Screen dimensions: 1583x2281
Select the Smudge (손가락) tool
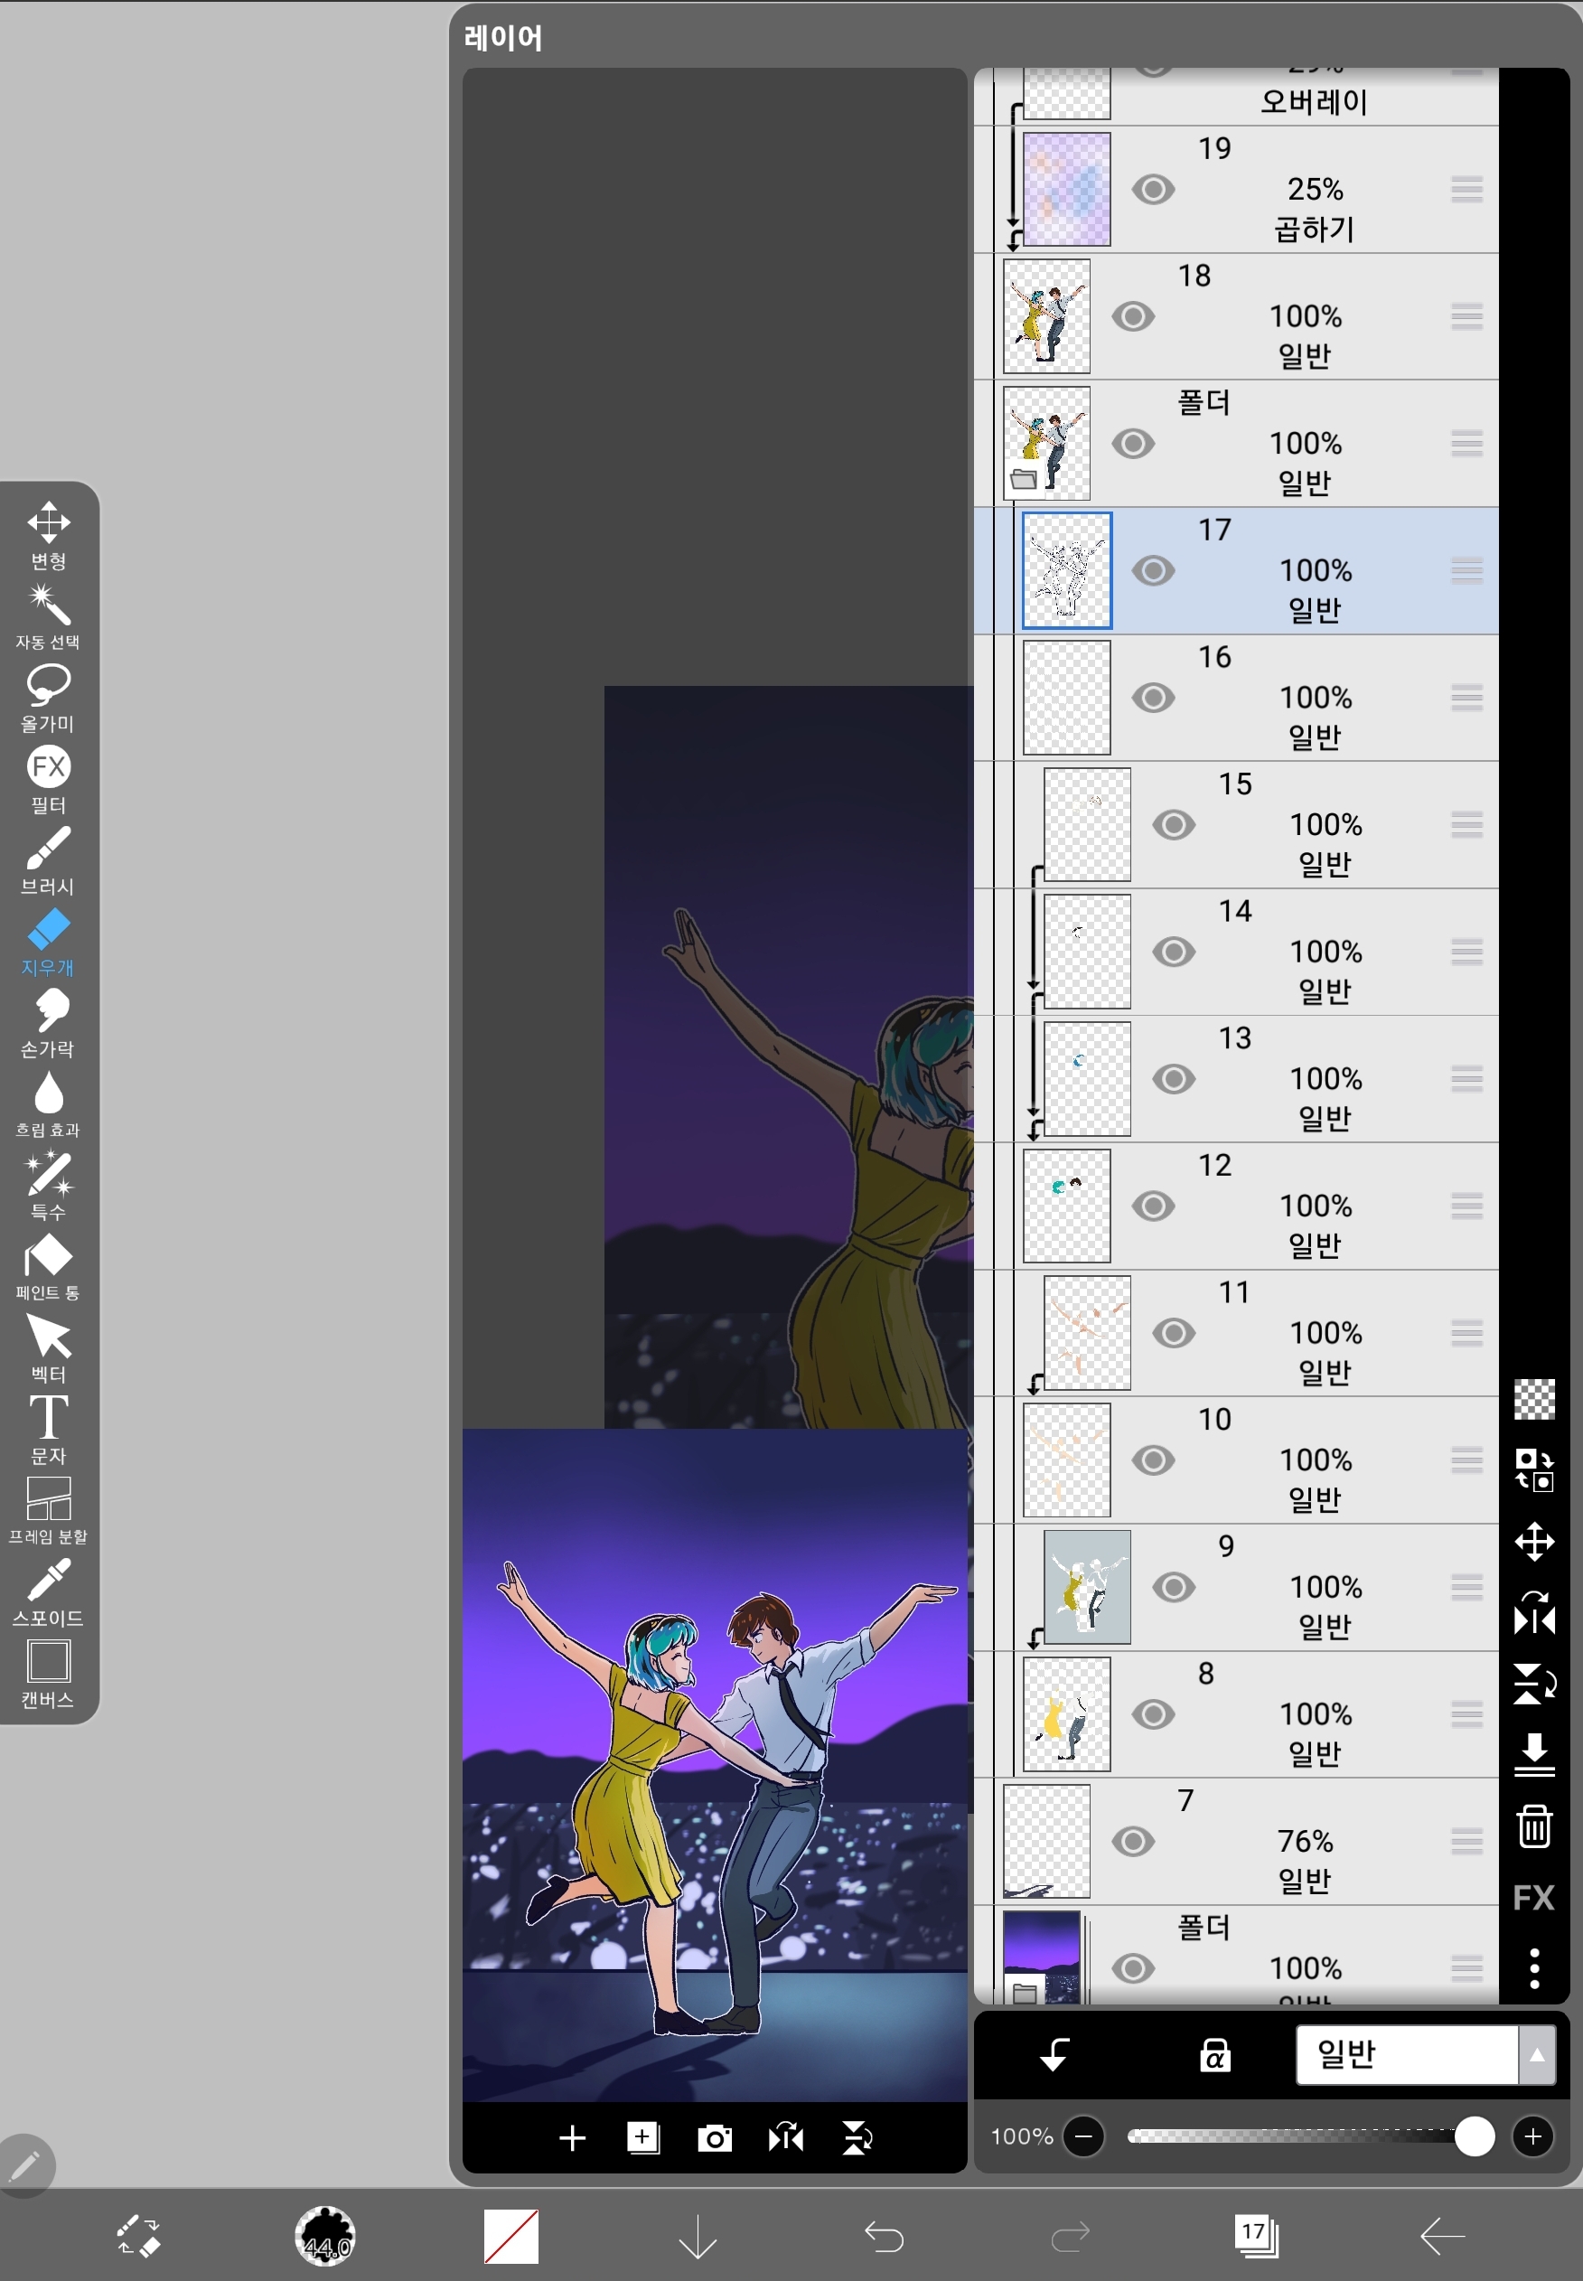point(48,1024)
